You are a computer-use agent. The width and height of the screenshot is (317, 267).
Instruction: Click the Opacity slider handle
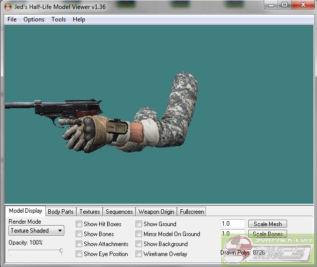click(61, 251)
